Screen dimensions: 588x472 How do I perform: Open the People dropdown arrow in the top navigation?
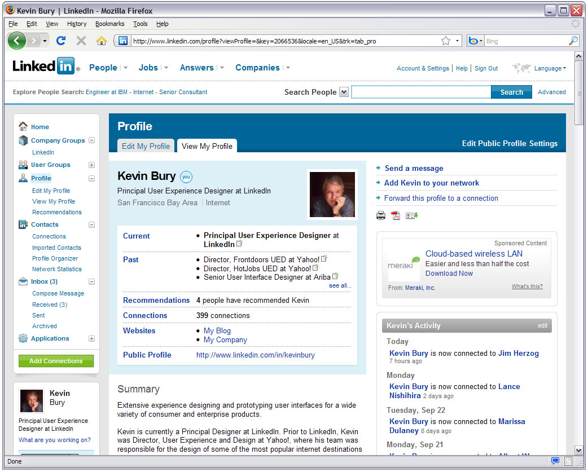(126, 68)
